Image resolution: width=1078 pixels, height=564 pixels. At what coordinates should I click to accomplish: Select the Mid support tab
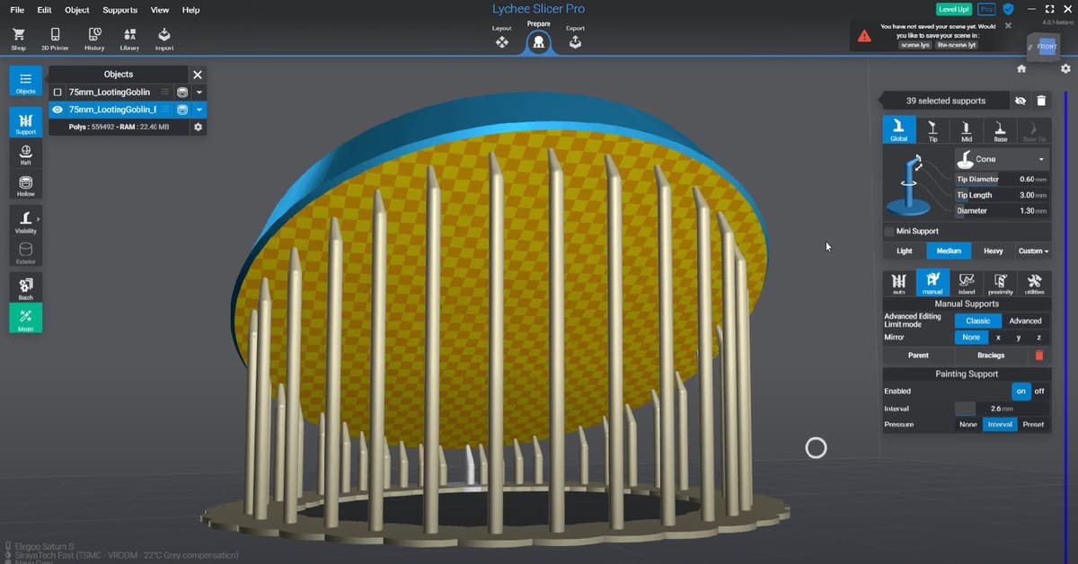point(967,130)
